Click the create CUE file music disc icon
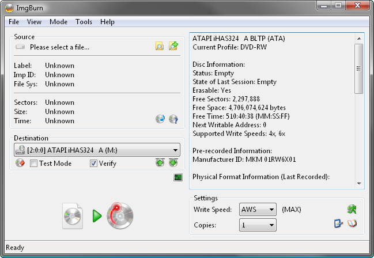The image size is (374, 258). coord(160,119)
